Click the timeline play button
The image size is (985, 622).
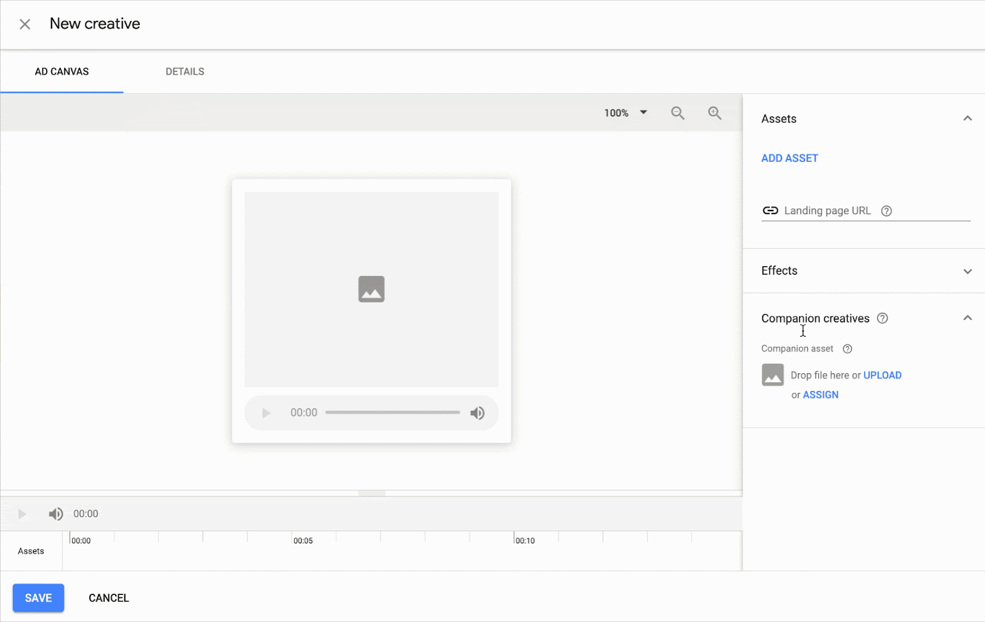click(22, 514)
